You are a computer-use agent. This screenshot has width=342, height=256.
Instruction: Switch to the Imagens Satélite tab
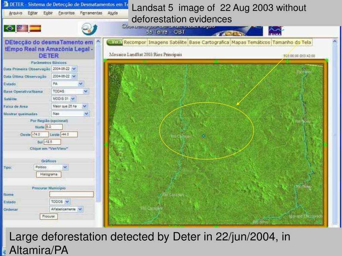coord(168,42)
